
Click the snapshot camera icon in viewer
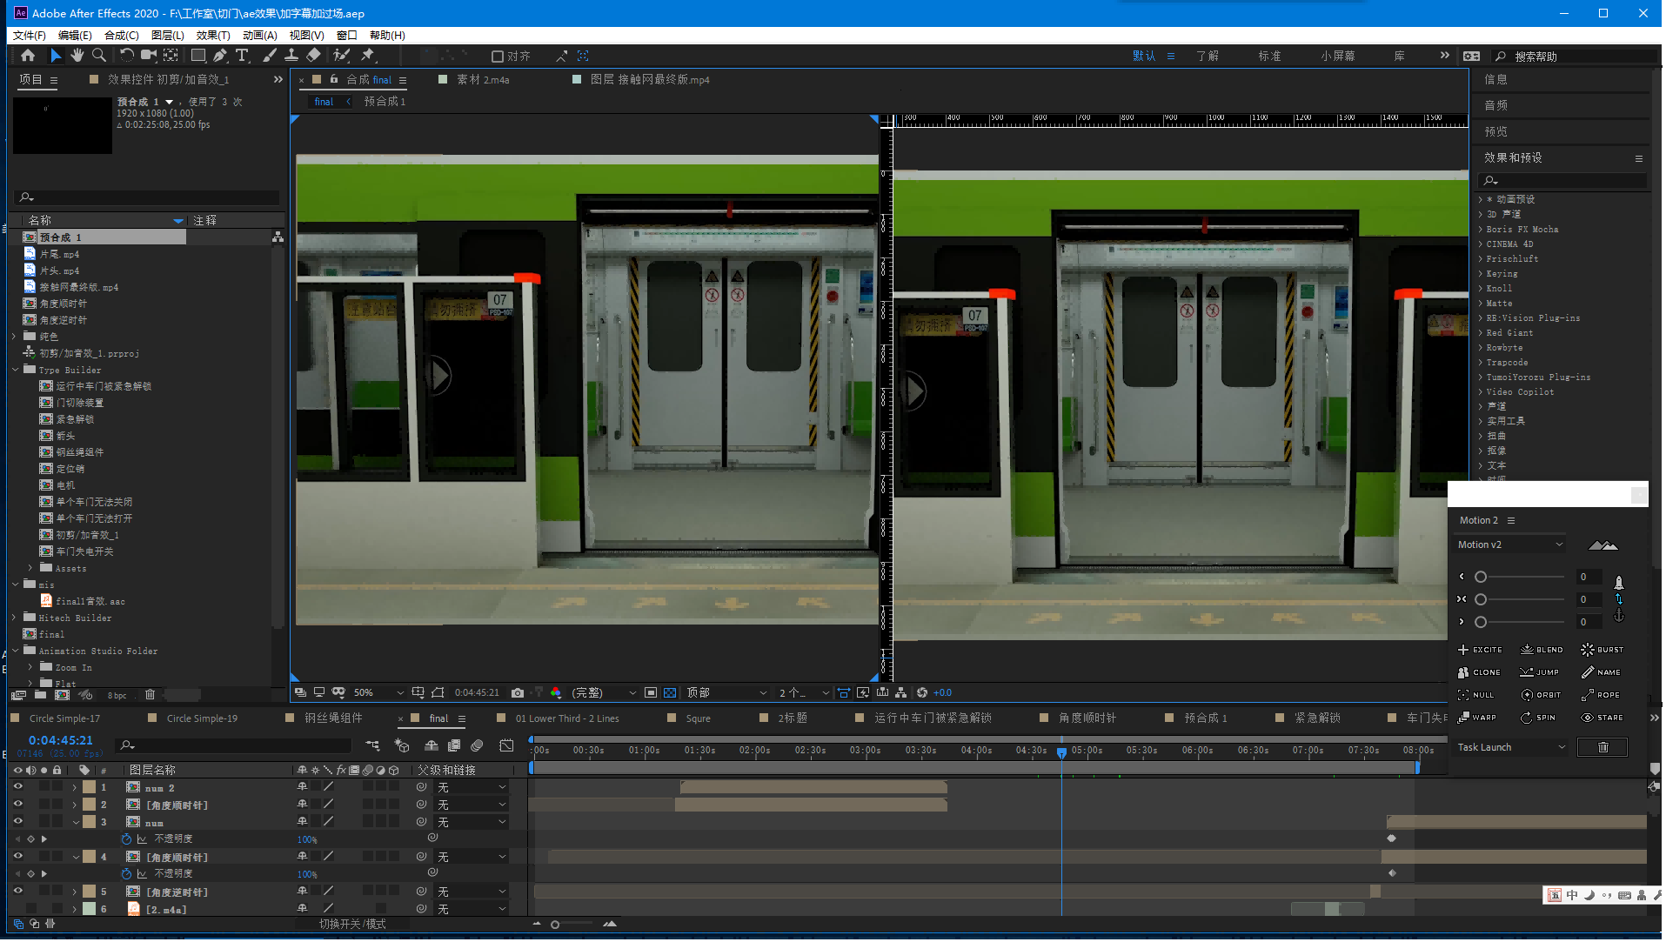point(518,693)
